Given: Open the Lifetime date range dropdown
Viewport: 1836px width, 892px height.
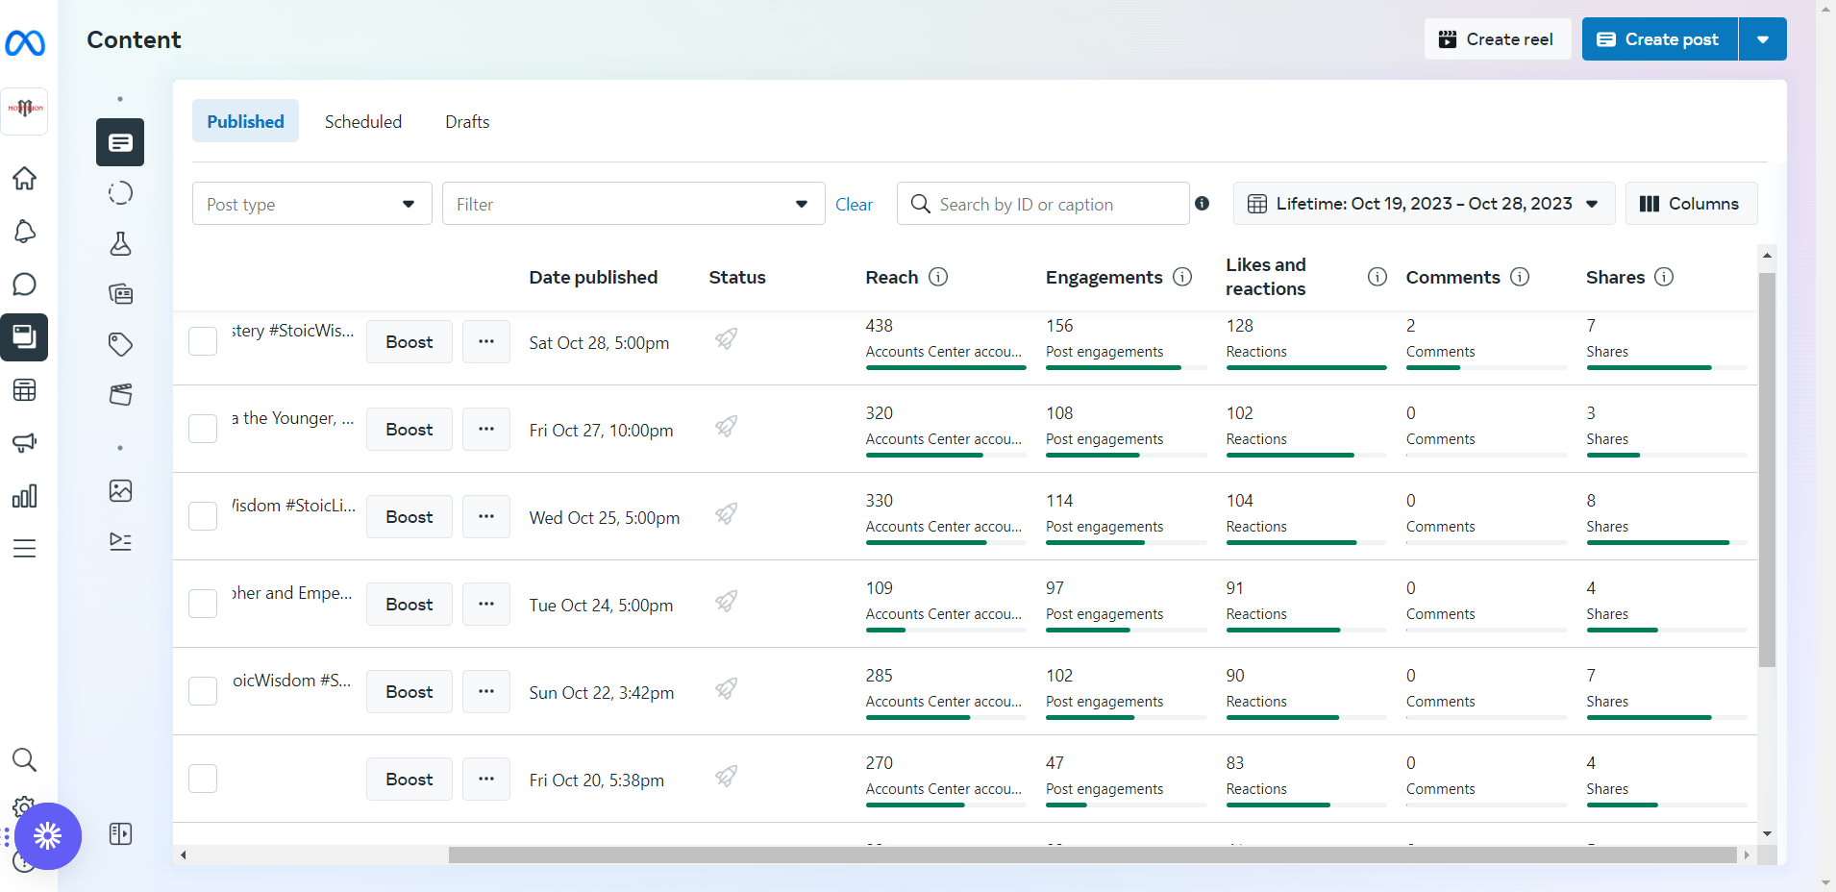Looking at the screenshot, I should pyautogui.click(x=1424, y=204).
